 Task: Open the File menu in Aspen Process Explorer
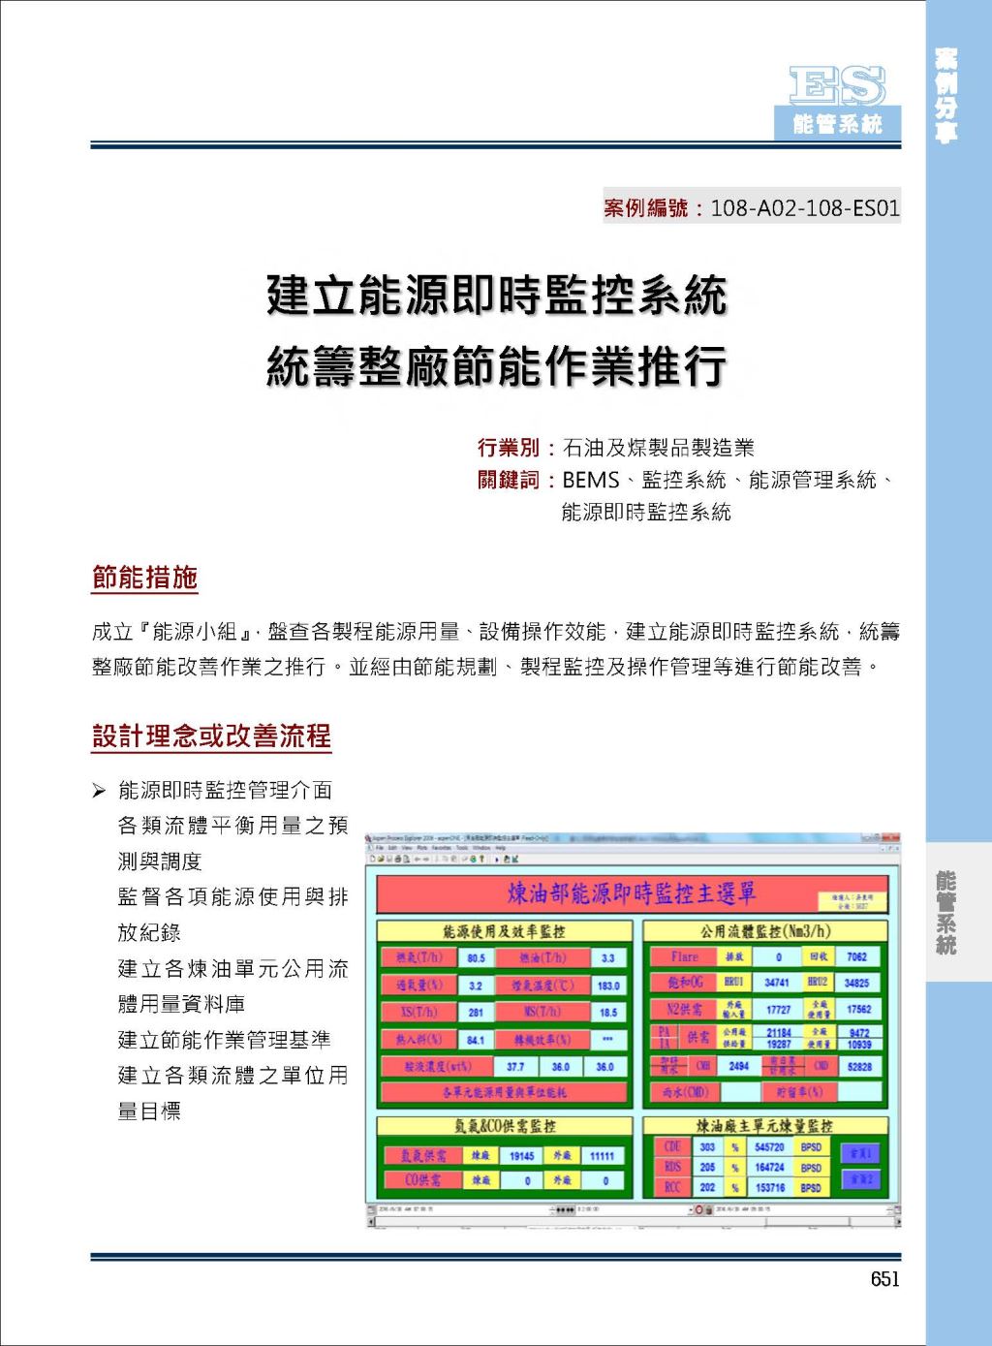[380, 847]
